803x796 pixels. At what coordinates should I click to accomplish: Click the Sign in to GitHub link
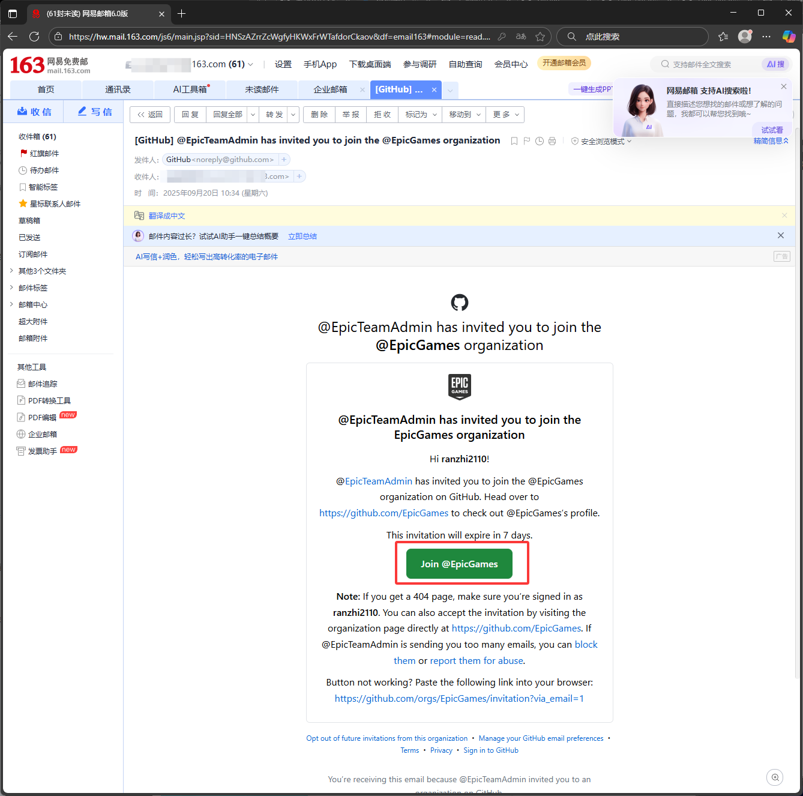pyautogui.click(x=491, y=750)
